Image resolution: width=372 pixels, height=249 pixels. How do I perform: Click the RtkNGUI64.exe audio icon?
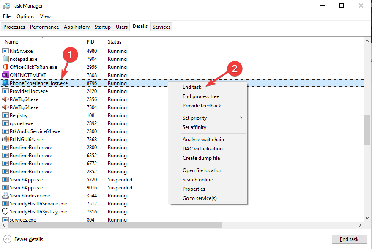tap(5, 140)
